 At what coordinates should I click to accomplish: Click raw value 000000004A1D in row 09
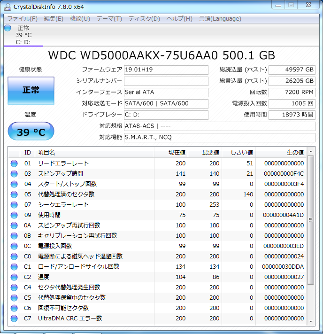pyautogui.click(x=283, y=215)
